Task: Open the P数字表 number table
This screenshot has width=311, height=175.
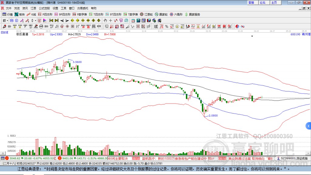Action: [80, 15]
